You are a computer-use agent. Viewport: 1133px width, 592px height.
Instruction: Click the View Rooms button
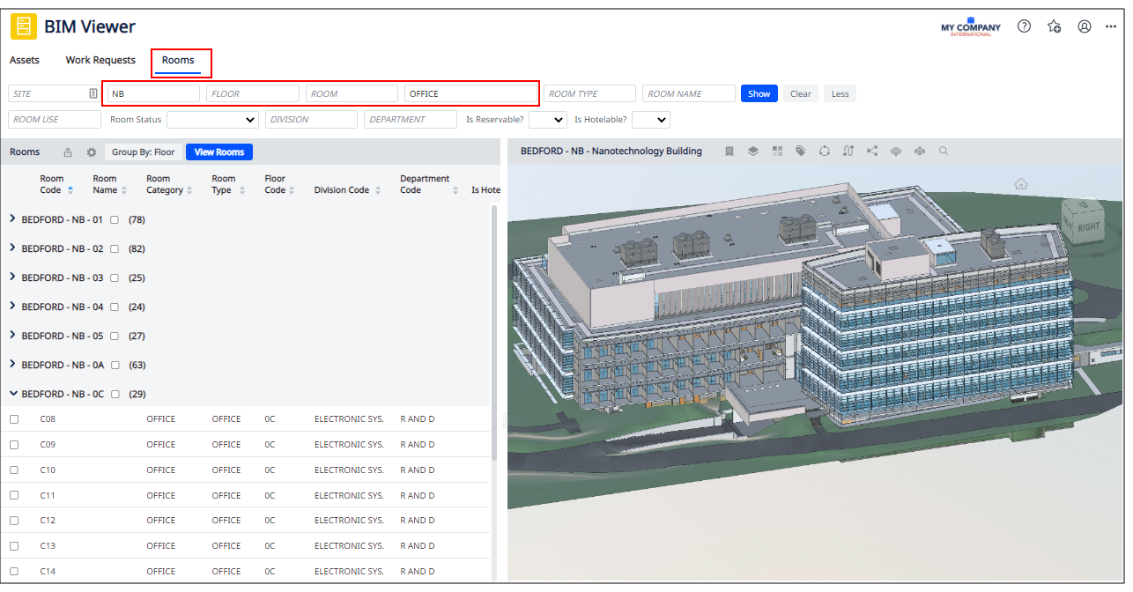point(218,152)
